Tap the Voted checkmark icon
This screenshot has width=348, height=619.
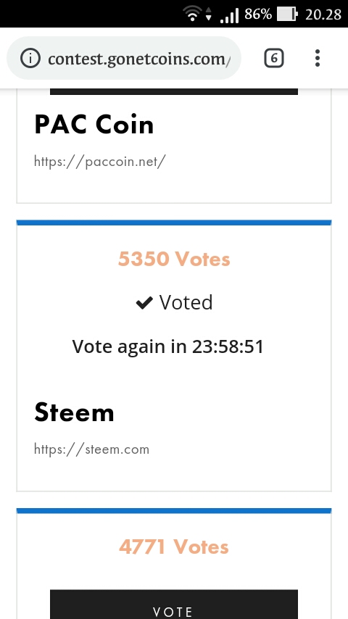144,303
